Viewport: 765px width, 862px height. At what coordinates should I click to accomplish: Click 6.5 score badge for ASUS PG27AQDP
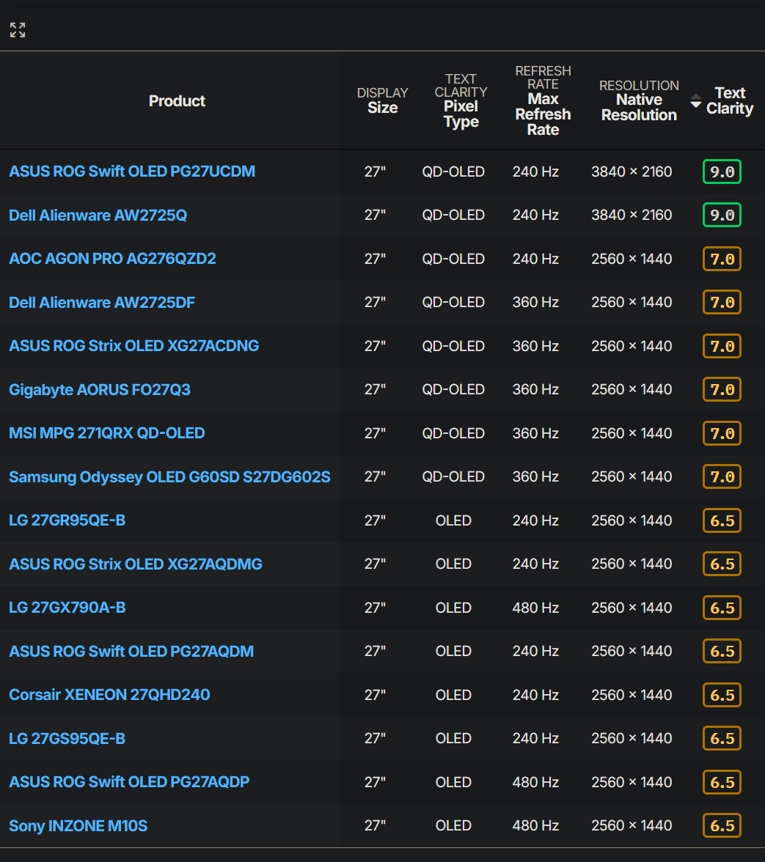point(722,782)
